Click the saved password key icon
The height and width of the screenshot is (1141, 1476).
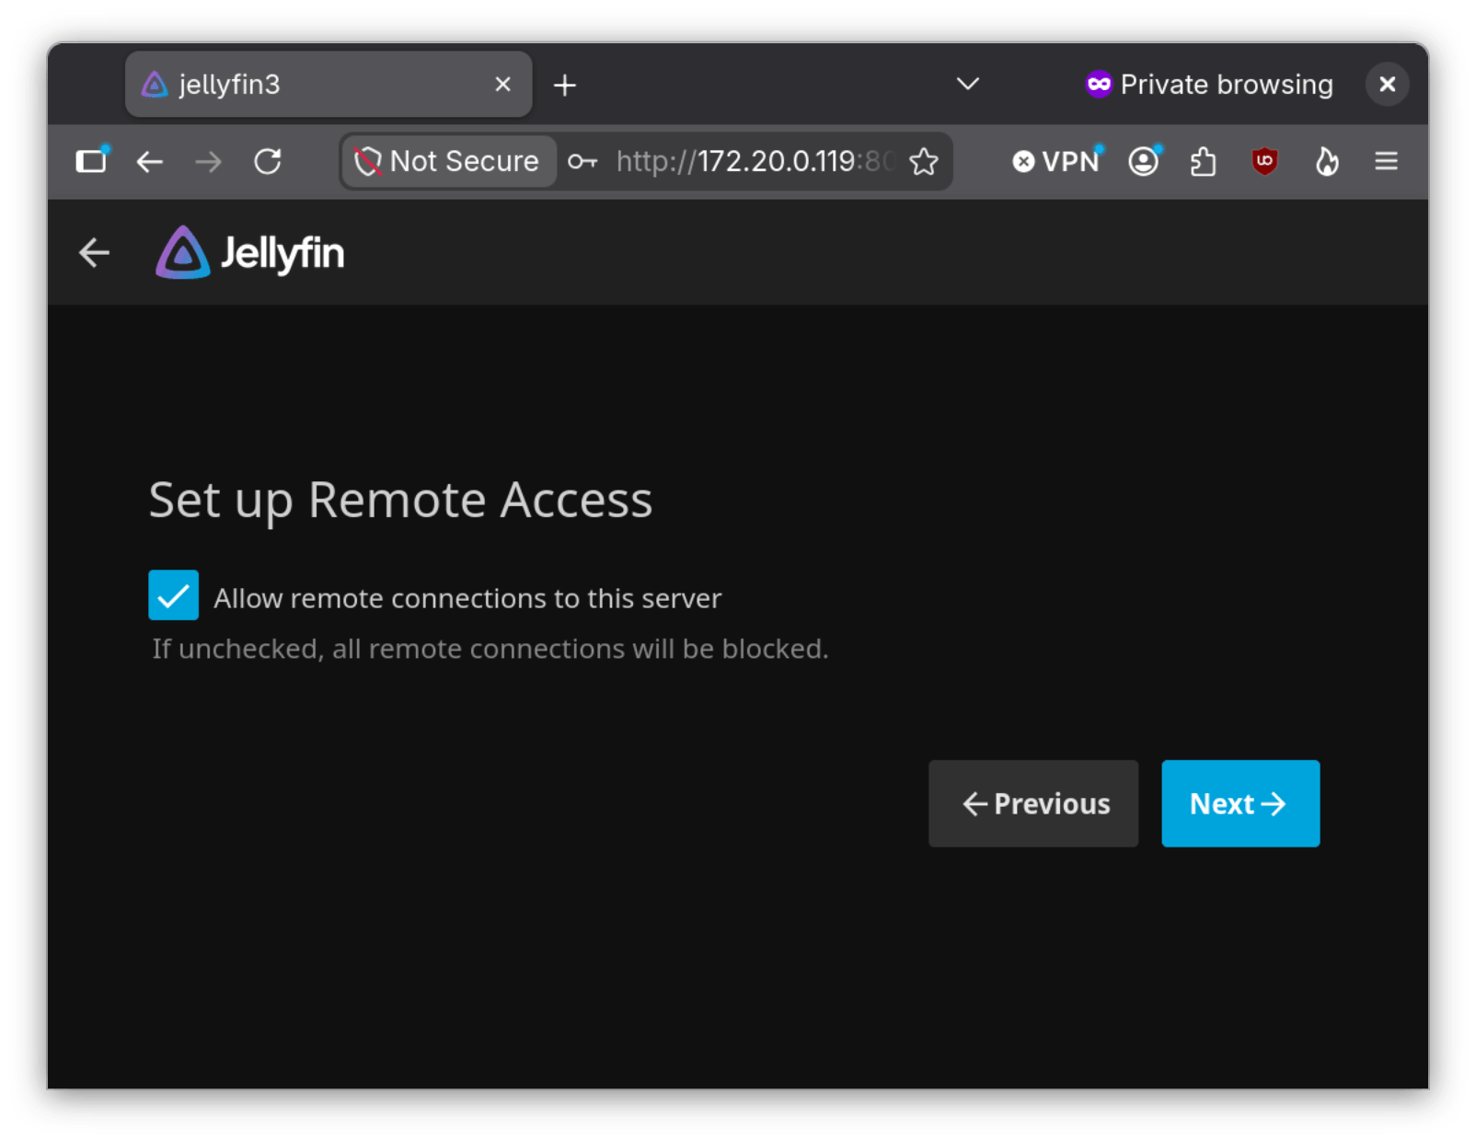(x=582, y=162)
